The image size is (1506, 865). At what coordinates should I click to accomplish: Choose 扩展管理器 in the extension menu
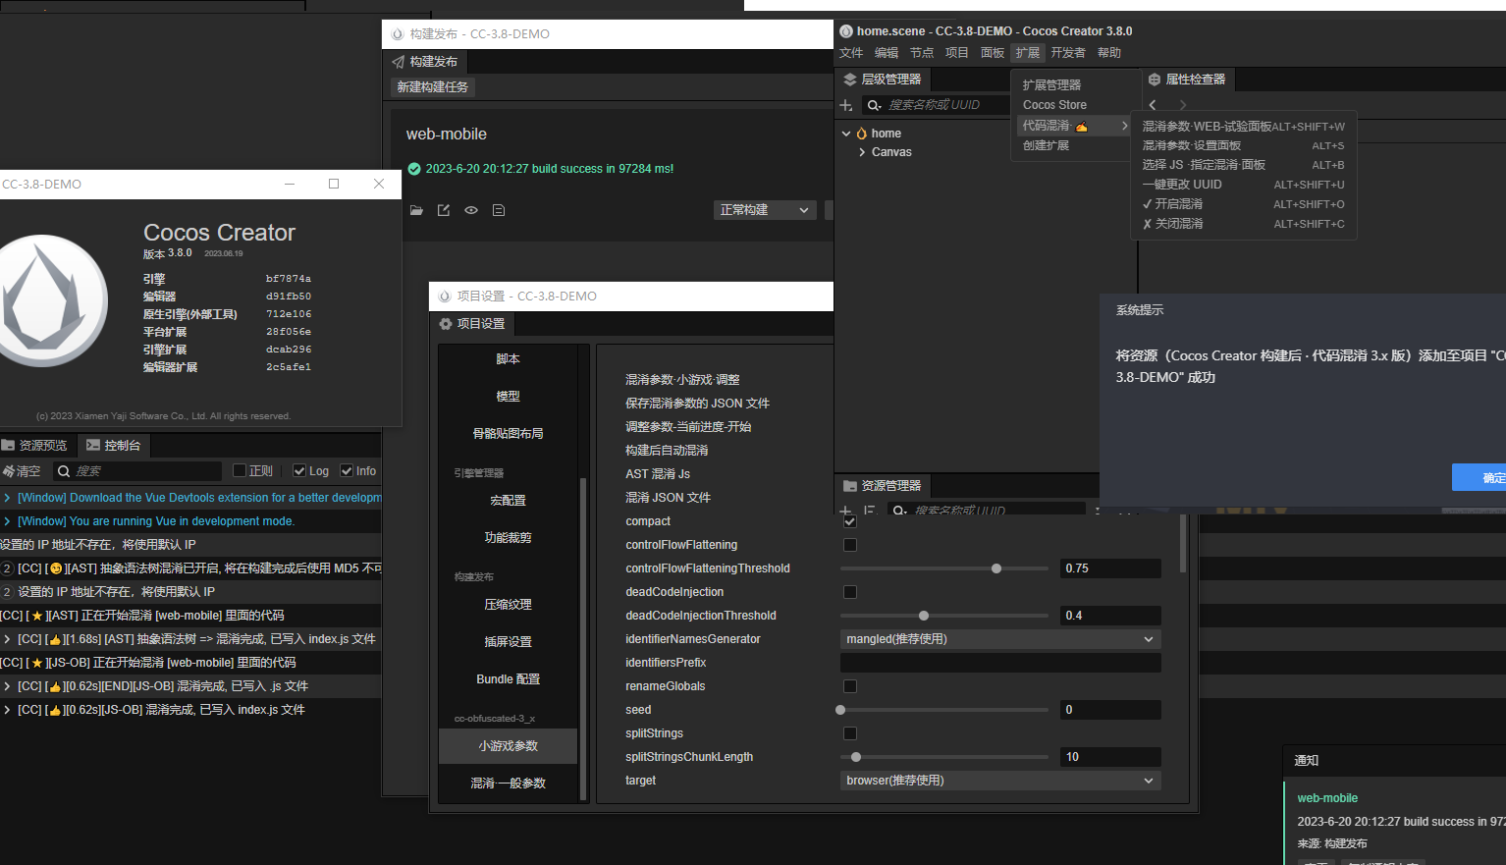point(1051,85)
